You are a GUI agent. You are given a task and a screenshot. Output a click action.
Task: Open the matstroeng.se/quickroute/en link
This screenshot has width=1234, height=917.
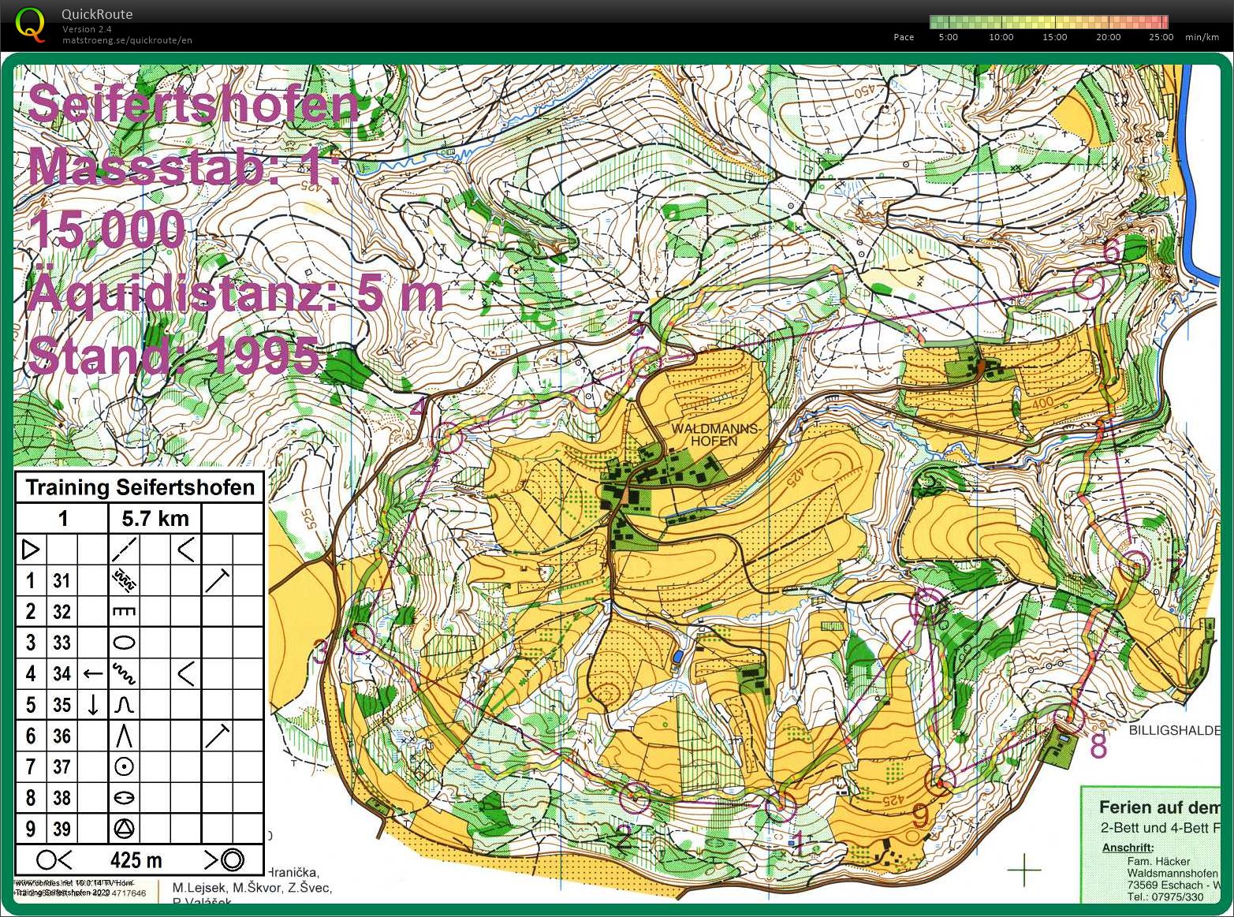click(x=127, y=40)
